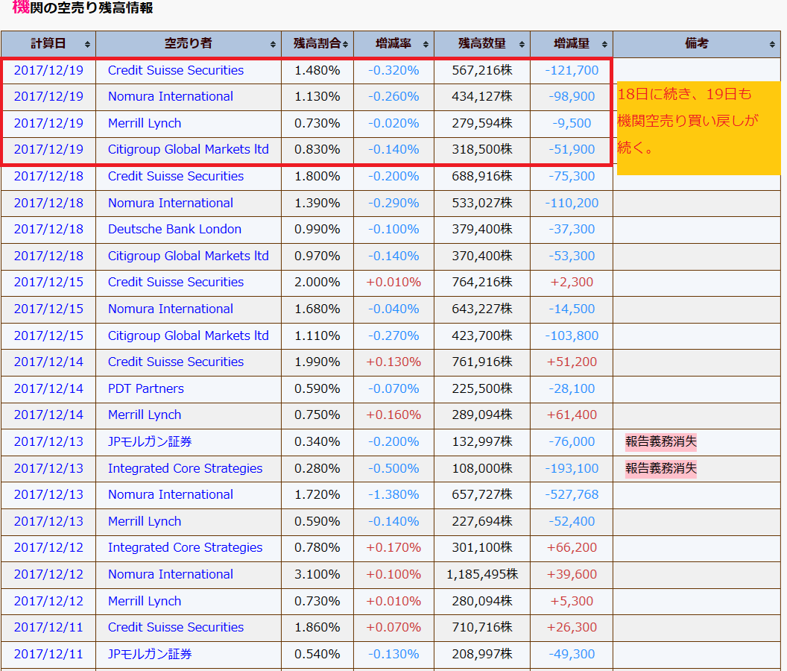The height and width of the screenshot is (671, 787).
Task: Click the 計算日 column header
Action: point(48,44)
